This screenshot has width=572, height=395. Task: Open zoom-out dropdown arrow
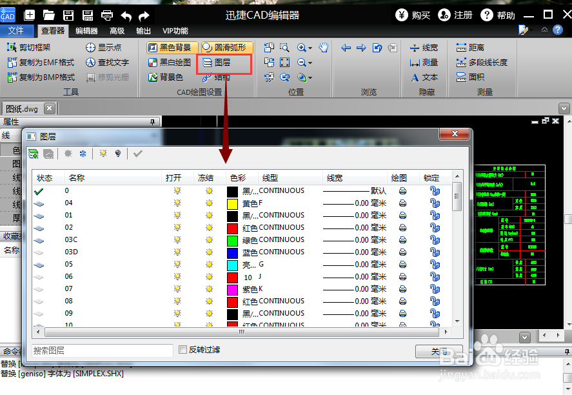[x=310, y=63]
